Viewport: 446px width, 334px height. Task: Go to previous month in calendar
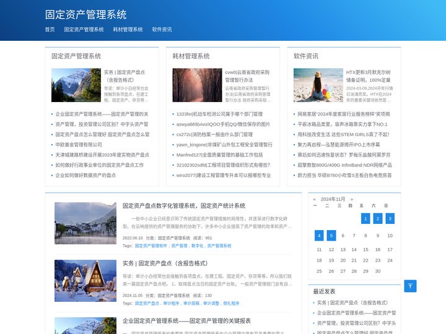(x=314, y=199)
